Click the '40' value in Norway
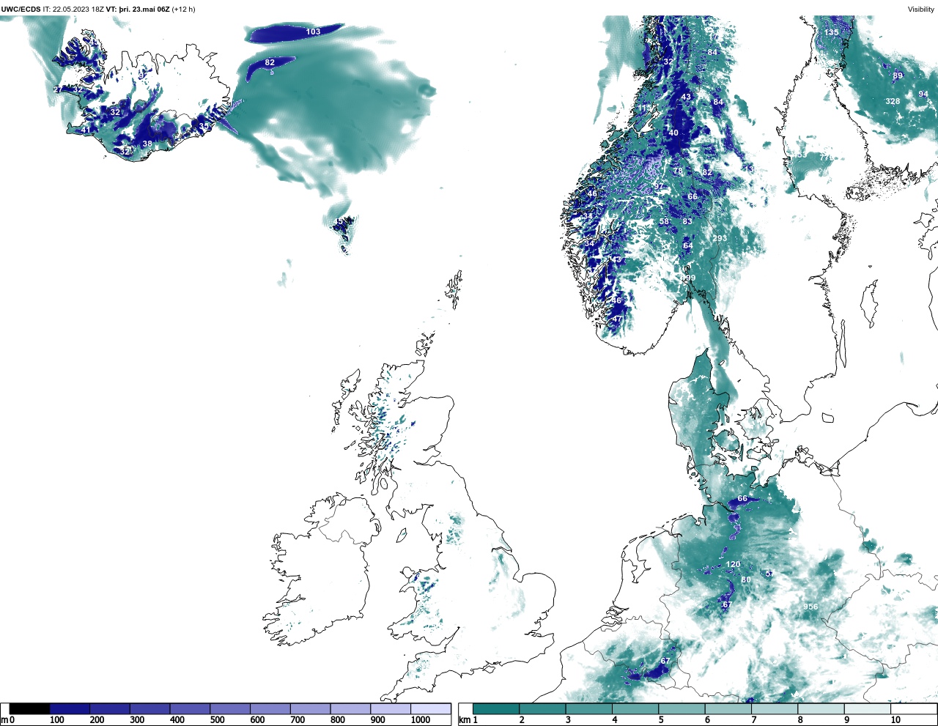 point(673,133)
